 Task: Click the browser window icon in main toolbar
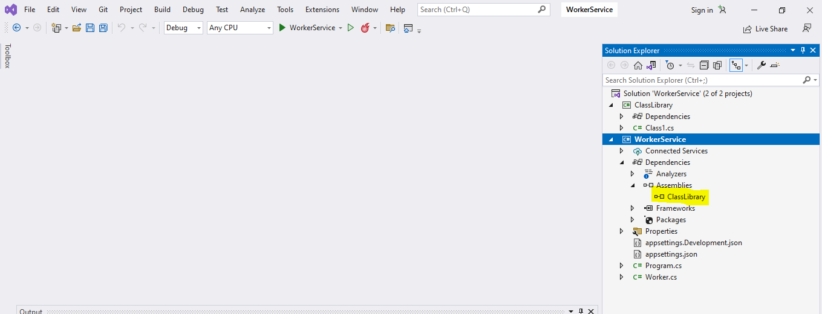[x=408, y=28]
